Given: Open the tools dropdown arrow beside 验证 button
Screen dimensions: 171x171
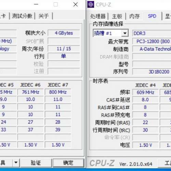Looking at the screenshot, I should (x=16, y=162).
